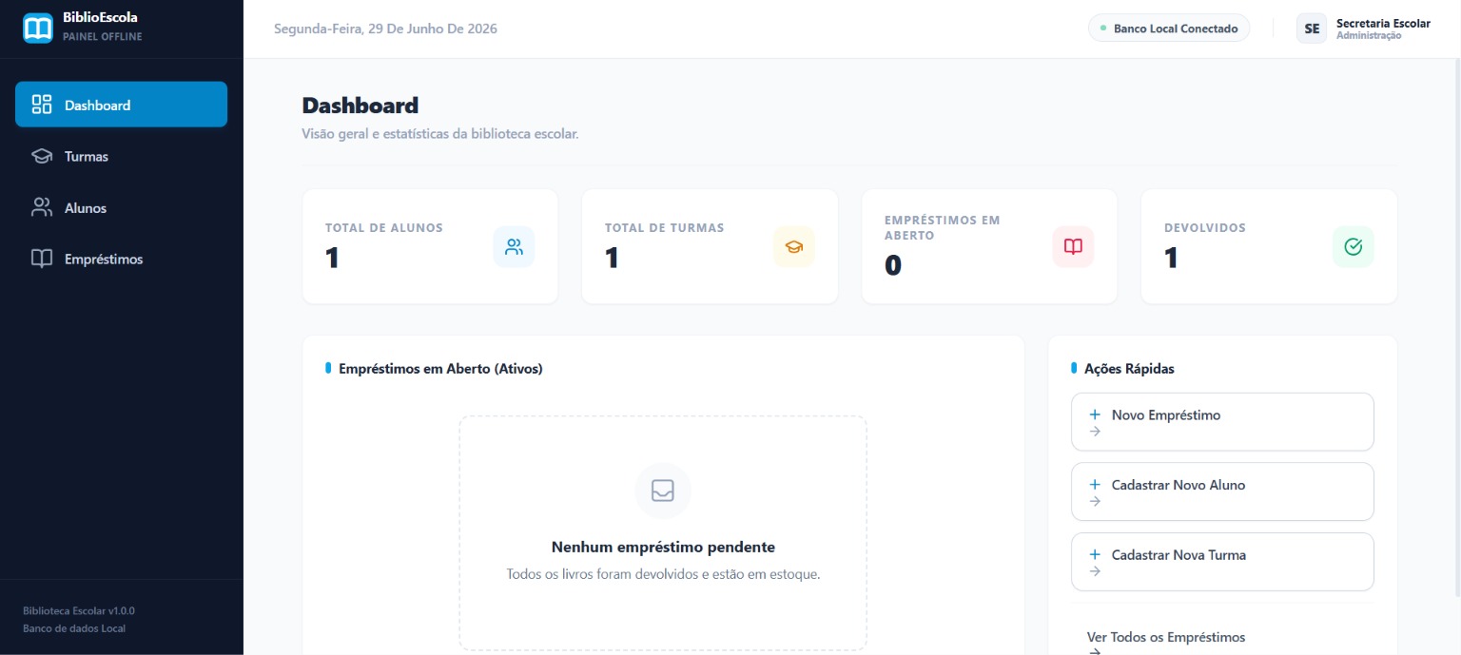Click the Turmas graduation cap sidebar icon
1461x655 pixels.
tap(42, 156)
